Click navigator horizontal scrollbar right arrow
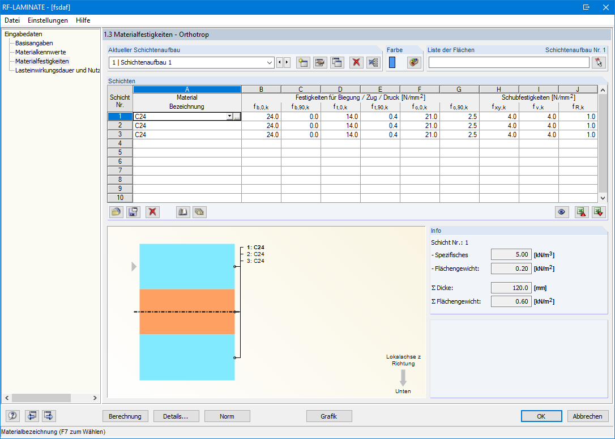This screenshot has width=615, height=439. tap(95, 398)
